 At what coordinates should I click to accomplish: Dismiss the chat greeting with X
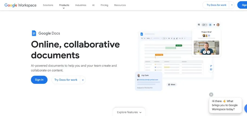click(x=211, y=94)
